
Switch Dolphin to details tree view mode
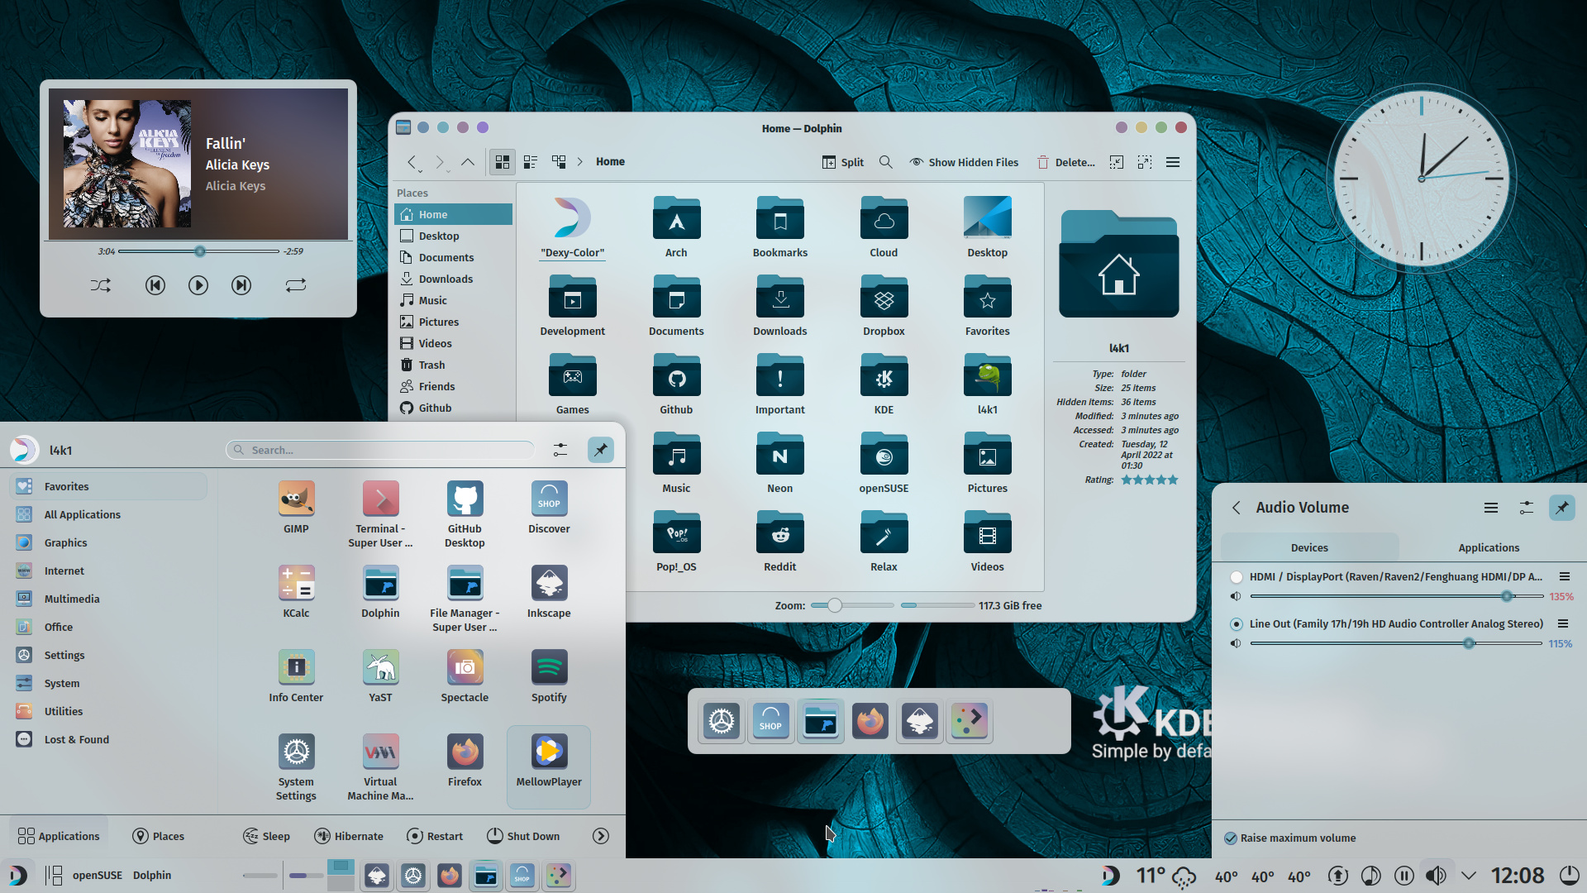[x=559, y=162]
